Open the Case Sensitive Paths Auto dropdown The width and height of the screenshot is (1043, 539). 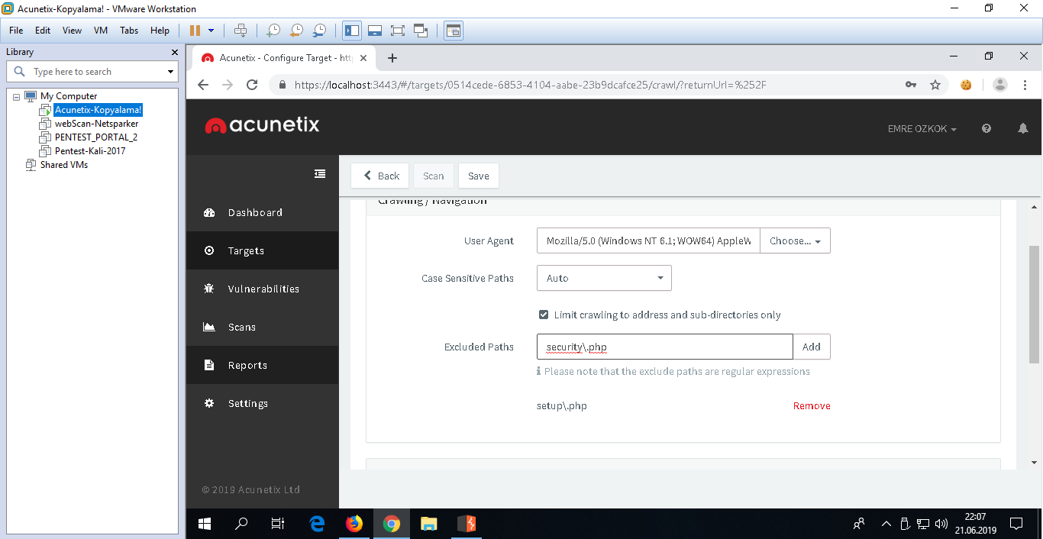604,278
